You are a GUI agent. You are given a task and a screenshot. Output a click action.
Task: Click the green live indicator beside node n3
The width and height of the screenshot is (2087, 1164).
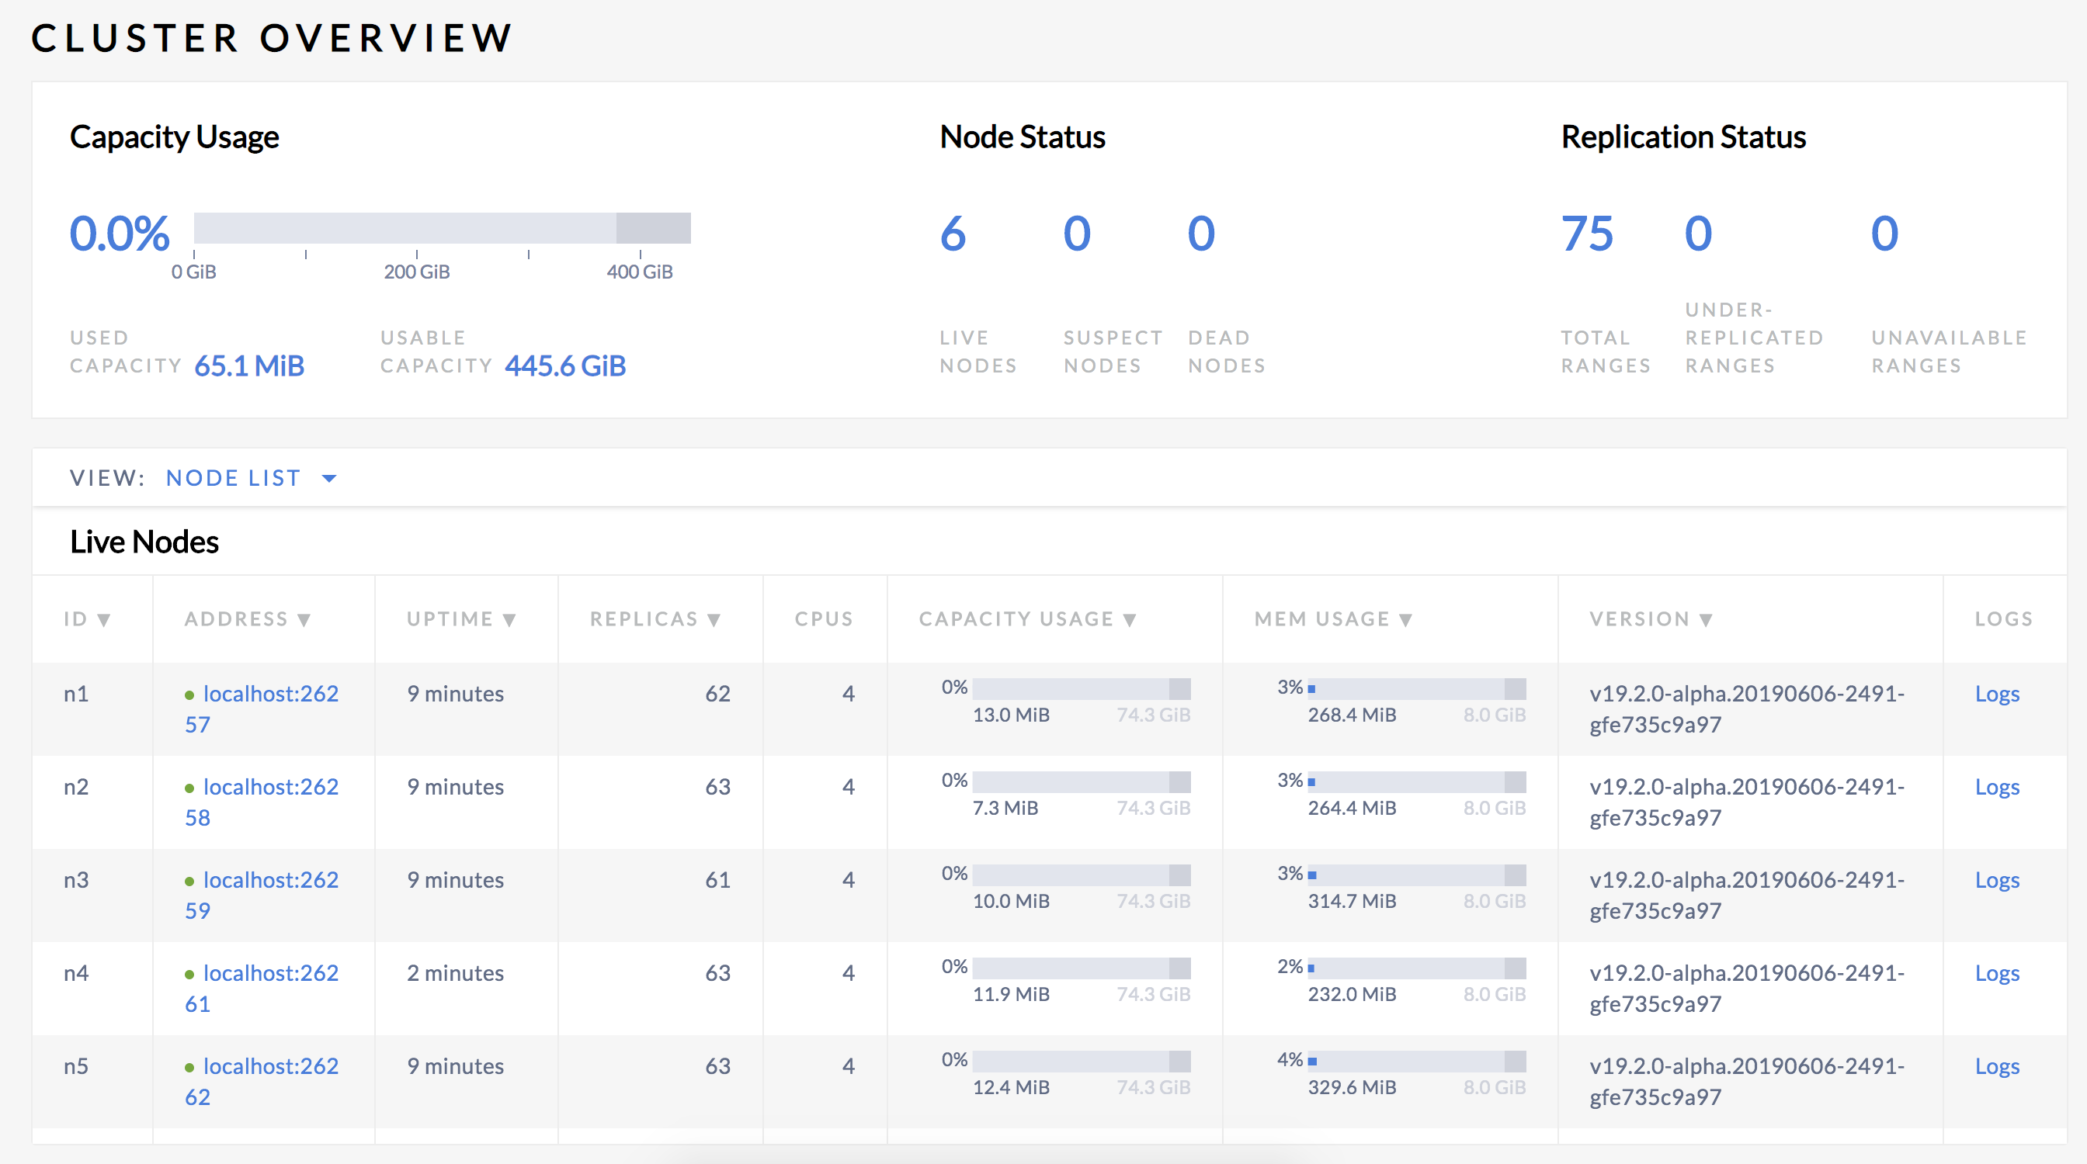point(190,880)
